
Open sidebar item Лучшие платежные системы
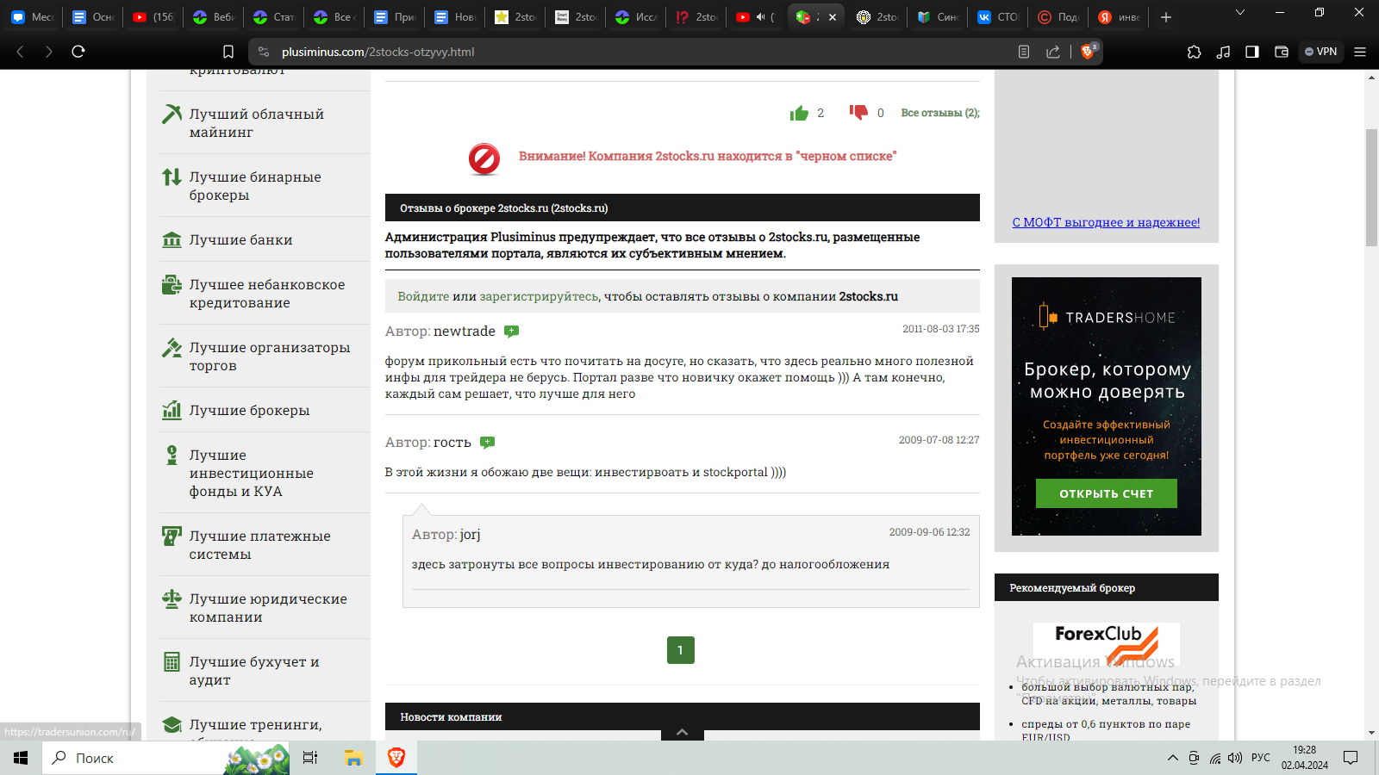tap(265, 545)
